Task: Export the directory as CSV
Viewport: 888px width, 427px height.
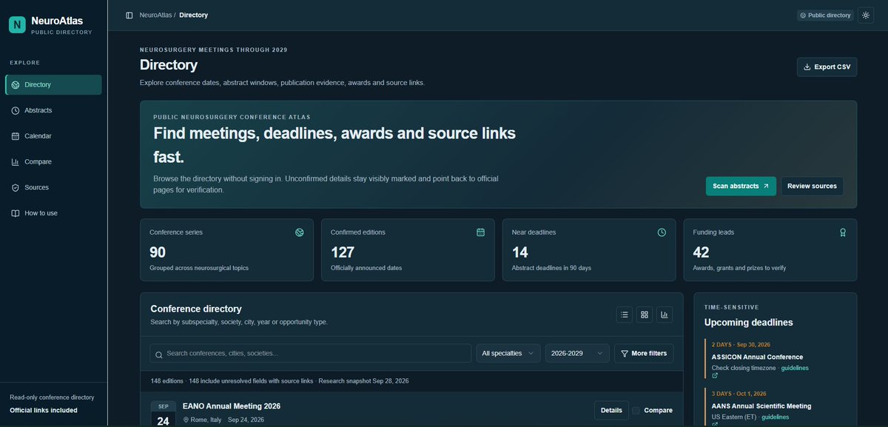Action: pos(827,67)
